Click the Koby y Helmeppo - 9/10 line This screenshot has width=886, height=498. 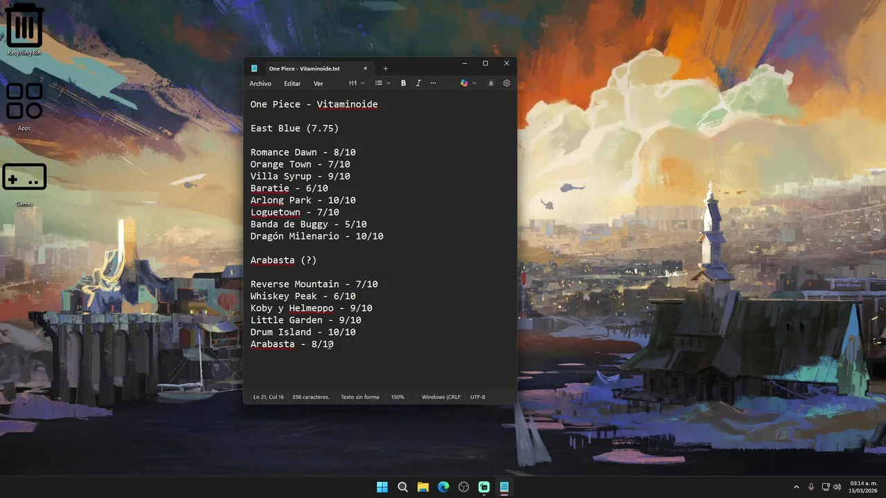[311, 308]
